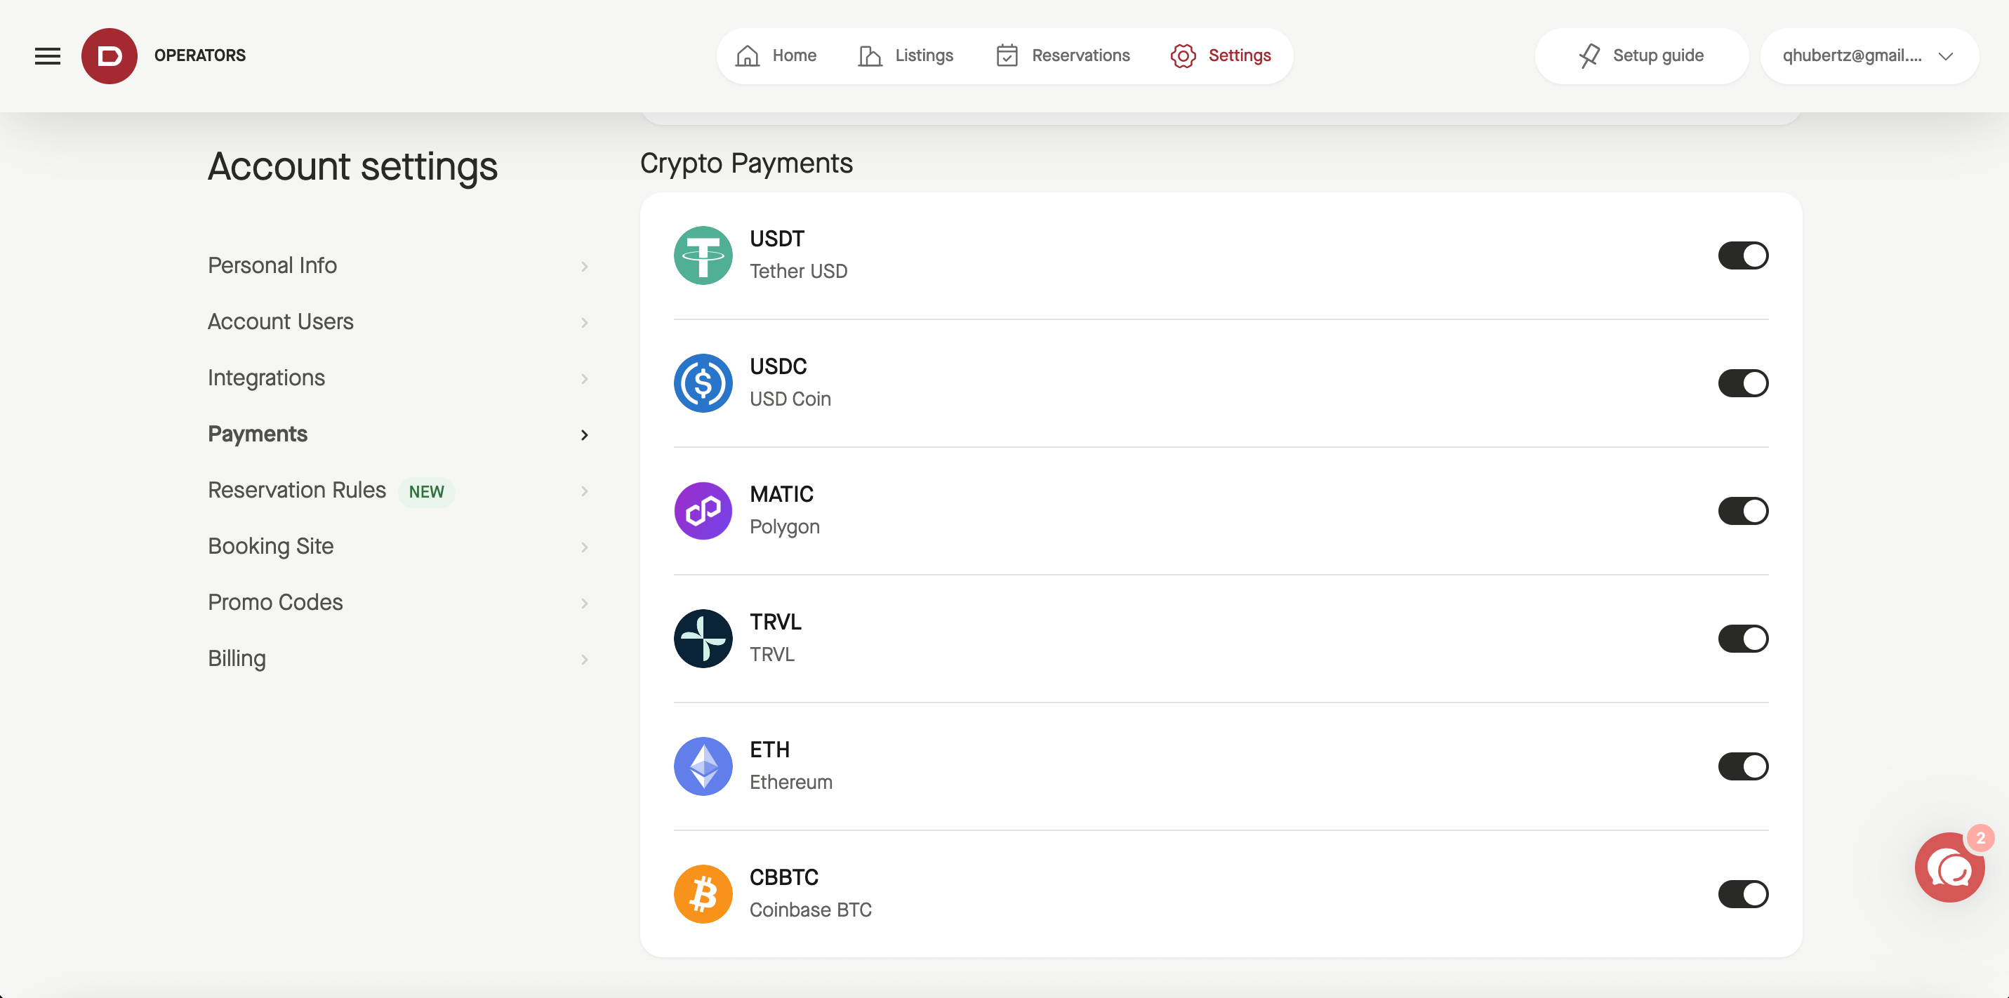
Task: Open the Setup guide
Action: pos(1641,56)
